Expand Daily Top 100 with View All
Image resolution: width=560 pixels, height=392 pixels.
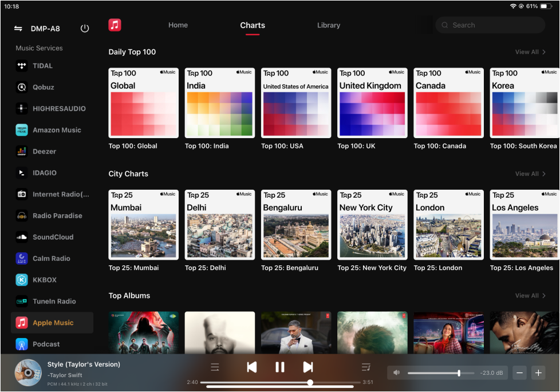530,52
